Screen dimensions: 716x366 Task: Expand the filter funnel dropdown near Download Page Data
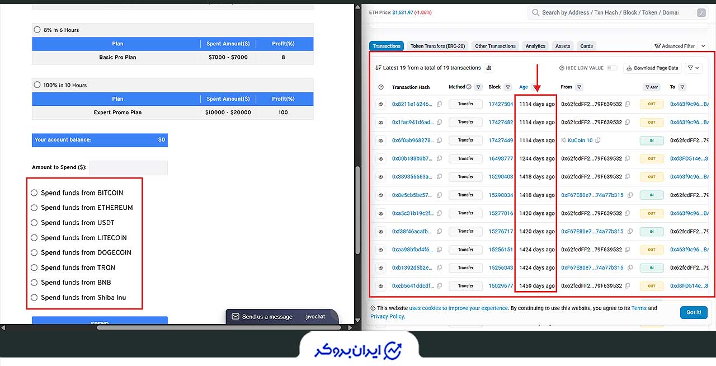(x=694, y=68)
